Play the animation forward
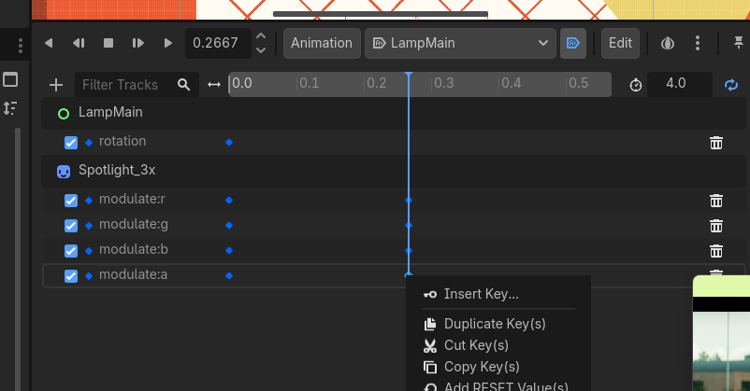Screen dimensions: 750x391 point(168,43)
